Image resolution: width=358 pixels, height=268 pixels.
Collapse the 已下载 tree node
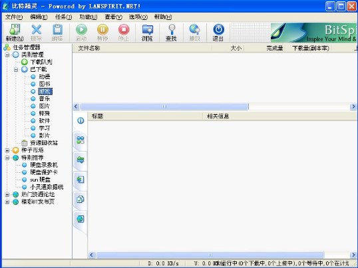16,70
